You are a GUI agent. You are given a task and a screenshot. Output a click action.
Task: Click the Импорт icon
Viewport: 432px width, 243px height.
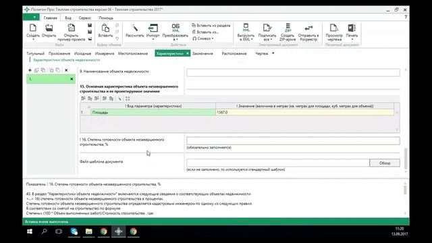[153, 28]
